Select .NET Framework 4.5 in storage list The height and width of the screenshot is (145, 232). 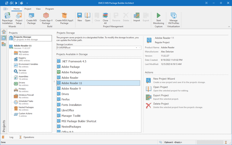98,61
